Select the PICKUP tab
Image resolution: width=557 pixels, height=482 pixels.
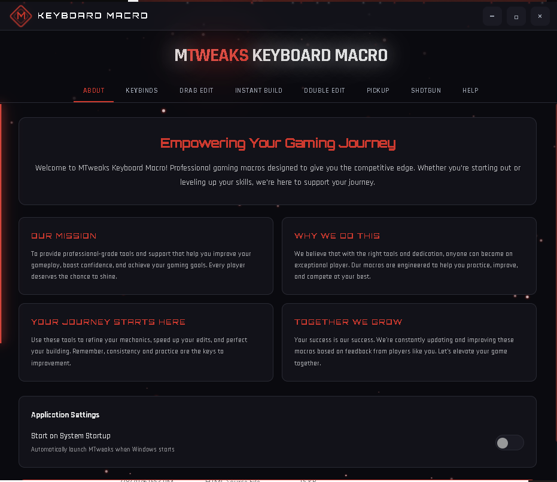(x=378, y=90)
